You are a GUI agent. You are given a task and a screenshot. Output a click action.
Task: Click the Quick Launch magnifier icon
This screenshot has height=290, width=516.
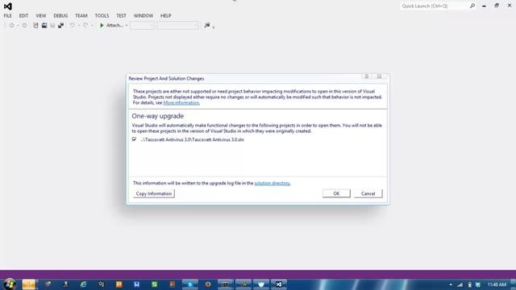[x=472, y=6]
